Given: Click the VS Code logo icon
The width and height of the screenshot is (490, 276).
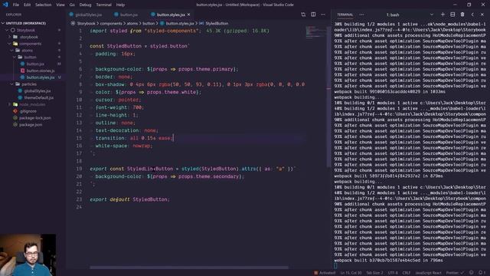Looking at the screenshot, I should 5,5.
